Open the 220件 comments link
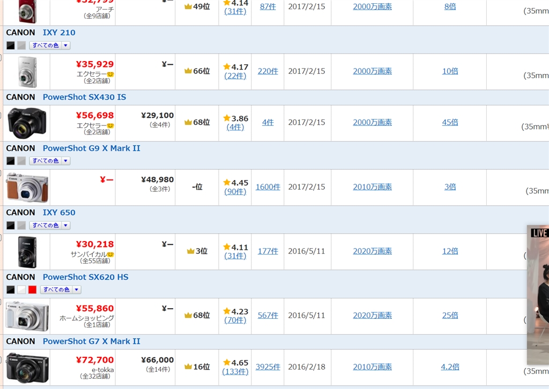Image resolution: width=549 pixels, height=389 pixels. 268,71
